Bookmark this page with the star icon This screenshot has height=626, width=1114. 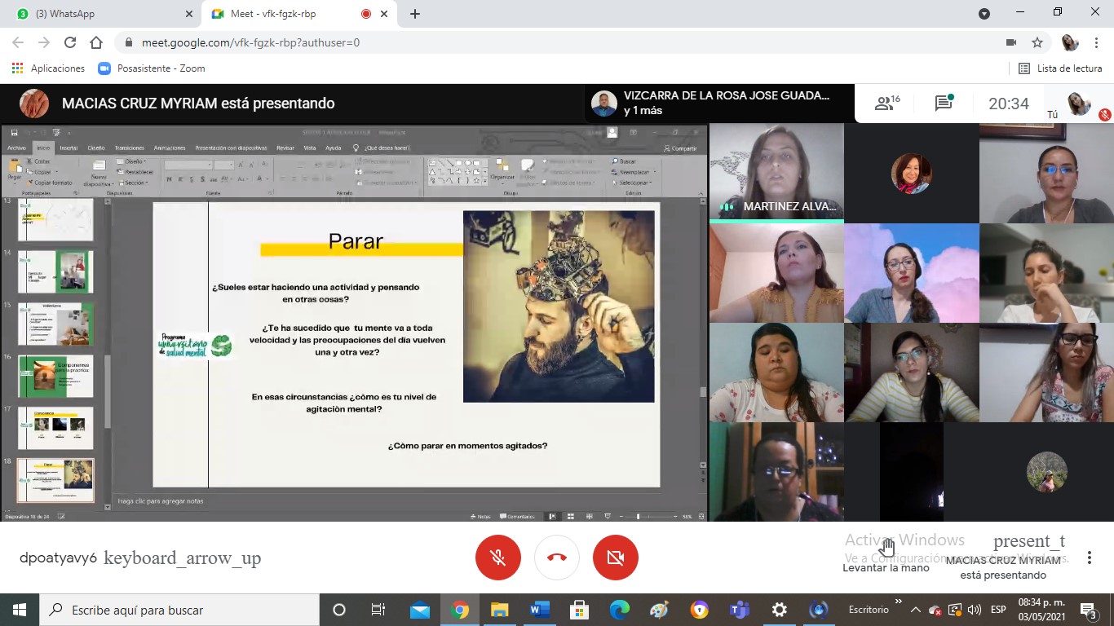point(1037,42)
